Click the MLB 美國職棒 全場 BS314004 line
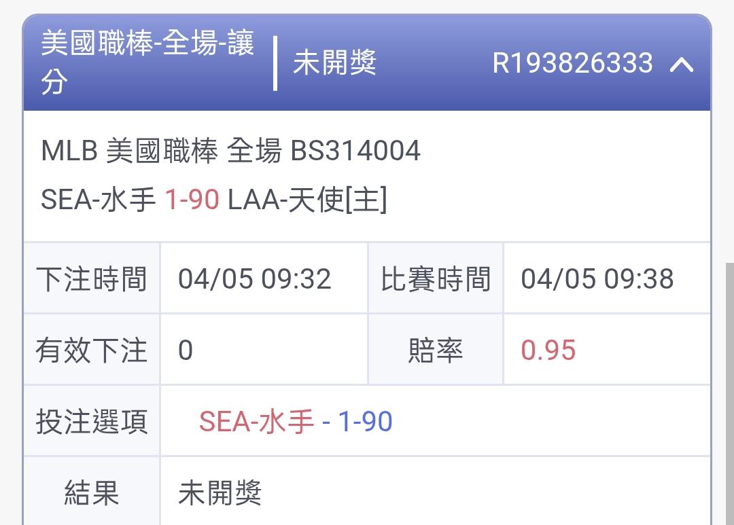The height and width of the screenshot is (525, 734). [230, 151]
